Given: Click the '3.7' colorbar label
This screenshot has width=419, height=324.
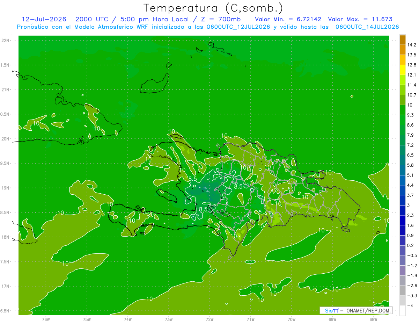Looking at the screenshot, I should (x=411, y=195).
